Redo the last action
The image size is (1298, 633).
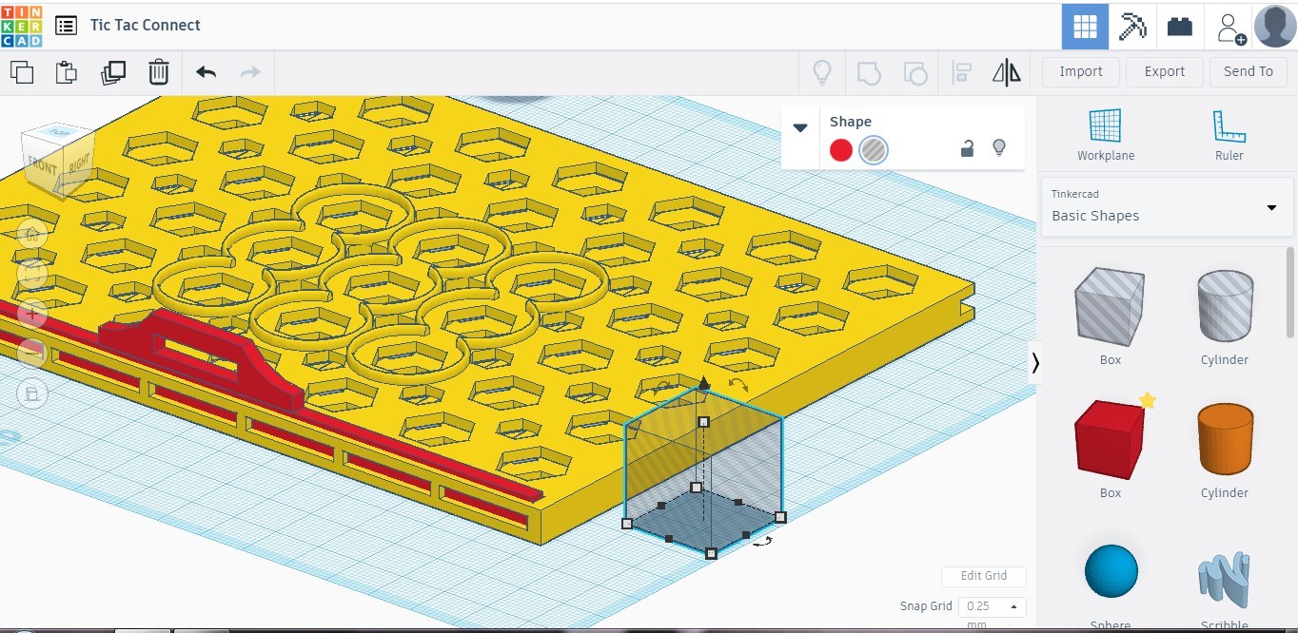250,72
